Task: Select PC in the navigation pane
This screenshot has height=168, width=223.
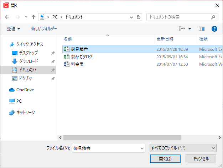Action: tap(19, 101)
